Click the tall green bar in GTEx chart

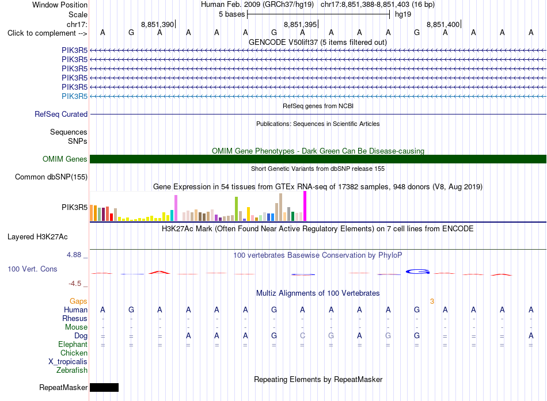click(x=237, y=209)
